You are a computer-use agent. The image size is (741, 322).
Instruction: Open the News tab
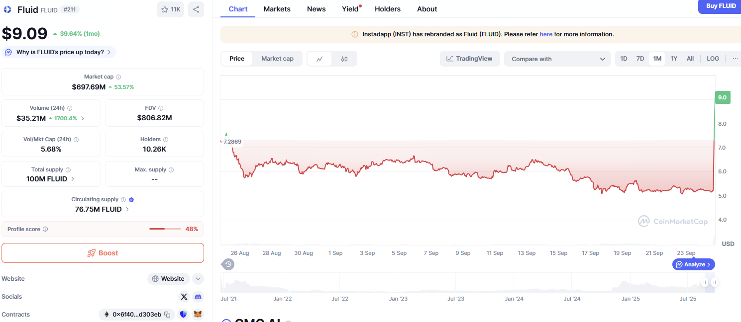[316, 9]
